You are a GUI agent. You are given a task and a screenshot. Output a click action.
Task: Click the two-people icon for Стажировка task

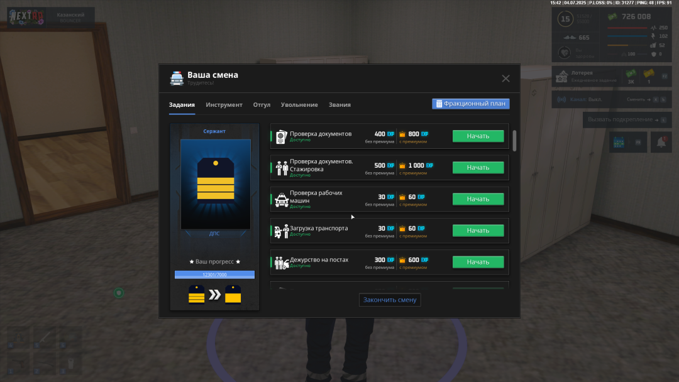pyautogui.click(x=282, y=168)
